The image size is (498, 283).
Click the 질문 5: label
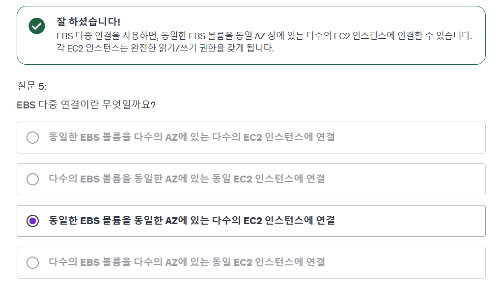(32, 86)
